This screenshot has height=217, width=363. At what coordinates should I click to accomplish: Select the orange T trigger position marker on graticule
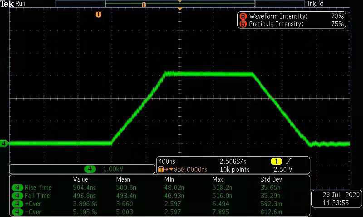98,14
